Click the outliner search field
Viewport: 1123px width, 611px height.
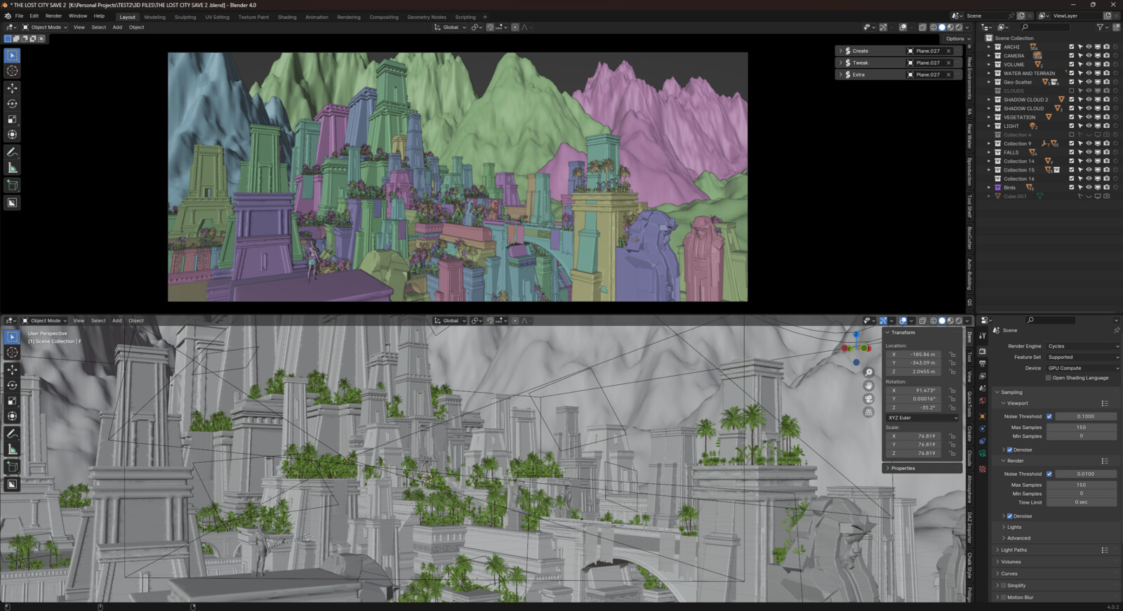[1045, 27]
